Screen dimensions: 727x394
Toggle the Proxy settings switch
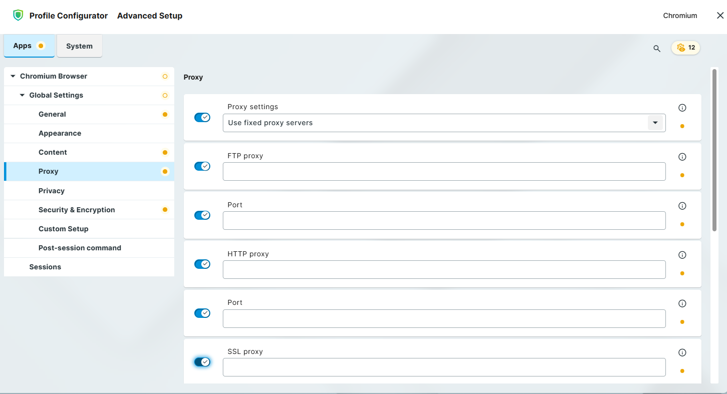202,118
